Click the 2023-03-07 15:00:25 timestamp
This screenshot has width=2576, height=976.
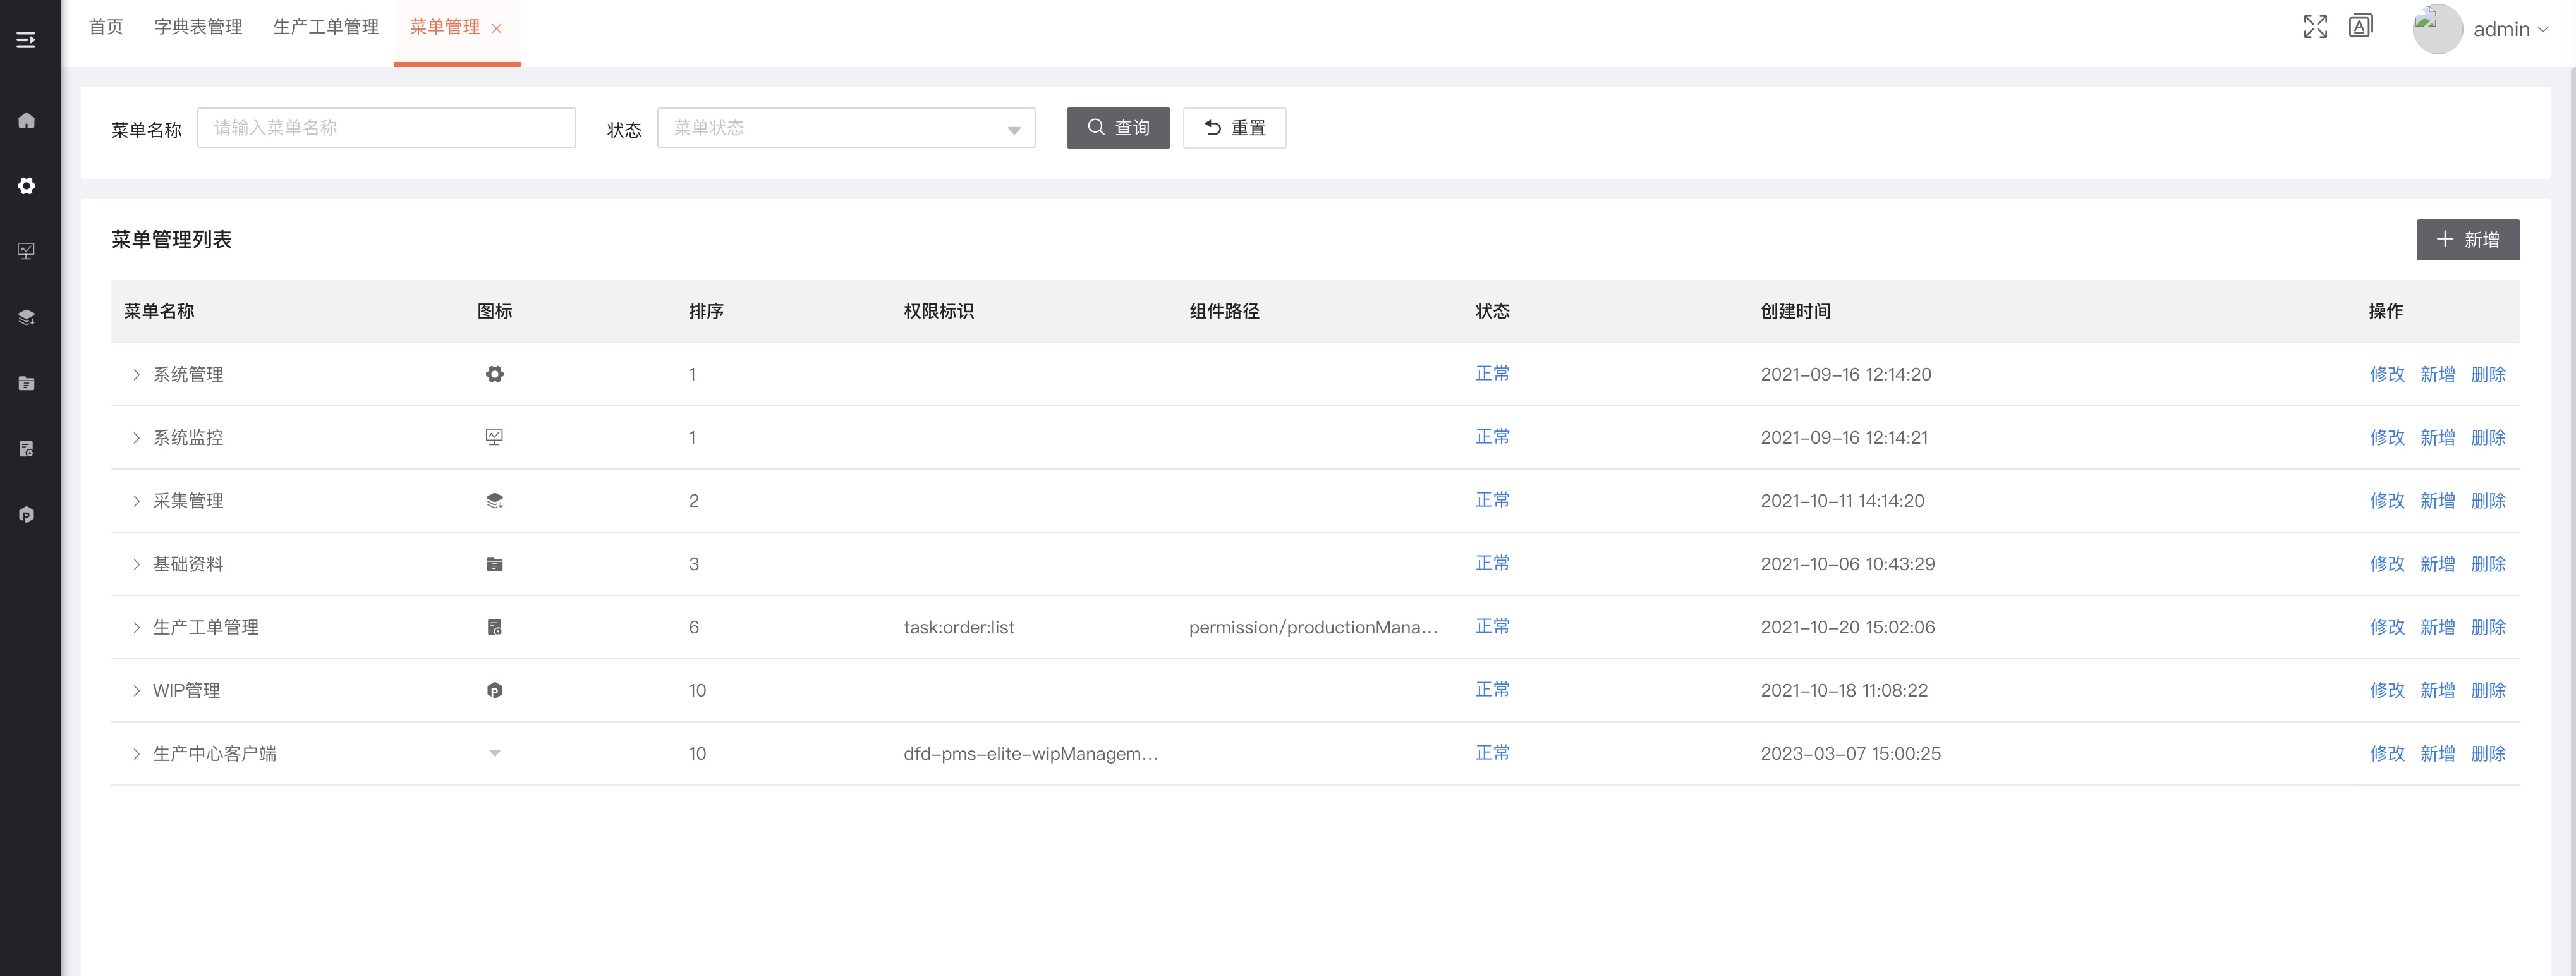pos(1850,754)
